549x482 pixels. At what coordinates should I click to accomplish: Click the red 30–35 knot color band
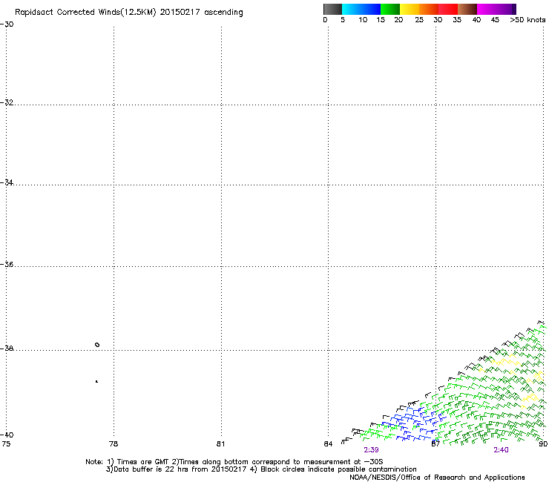point(448,9)
